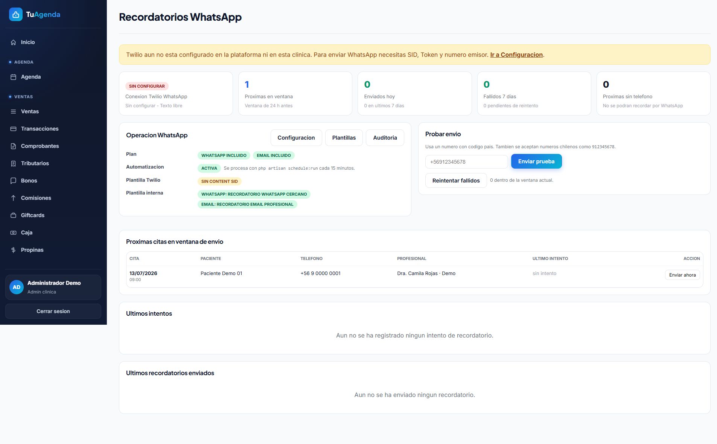Screen dimensions: 717x444
Task: Click the Comprobantes document icon
Action: point(13,146)
